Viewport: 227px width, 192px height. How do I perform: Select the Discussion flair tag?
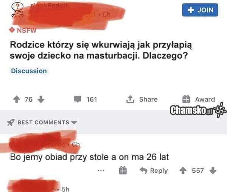point(29,71)
